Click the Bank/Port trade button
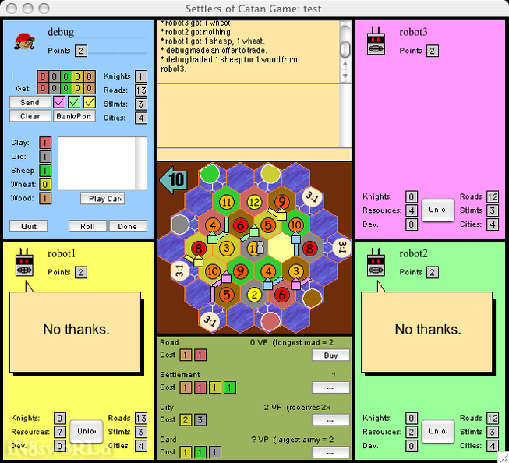Screen dimensions: 509x463 click(x=74, y=116)
